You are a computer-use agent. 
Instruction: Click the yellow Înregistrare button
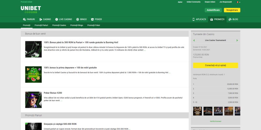pyautogui.click(x=232, y=10)
